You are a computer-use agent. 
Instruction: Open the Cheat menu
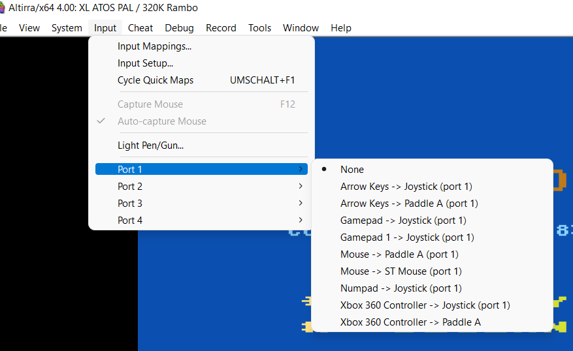pos(140,28)
